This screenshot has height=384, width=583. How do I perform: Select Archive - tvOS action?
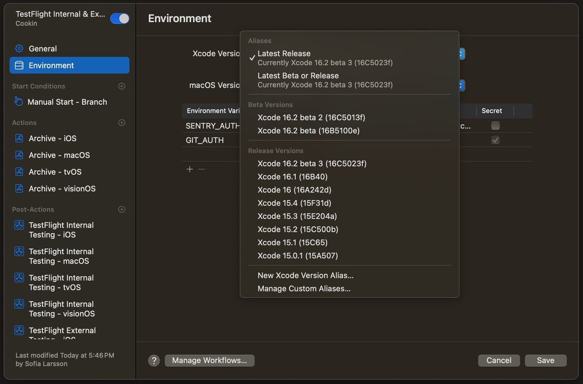(x=69, y=172)
